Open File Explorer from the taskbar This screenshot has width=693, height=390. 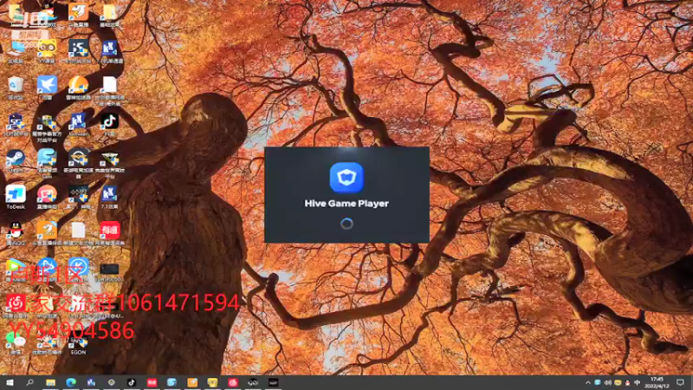pyautogui.click(x=50, y=382)
